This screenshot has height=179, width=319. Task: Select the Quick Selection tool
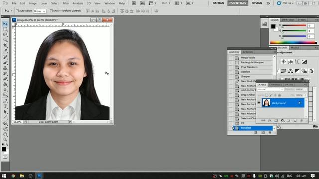(x=5, y=40)
